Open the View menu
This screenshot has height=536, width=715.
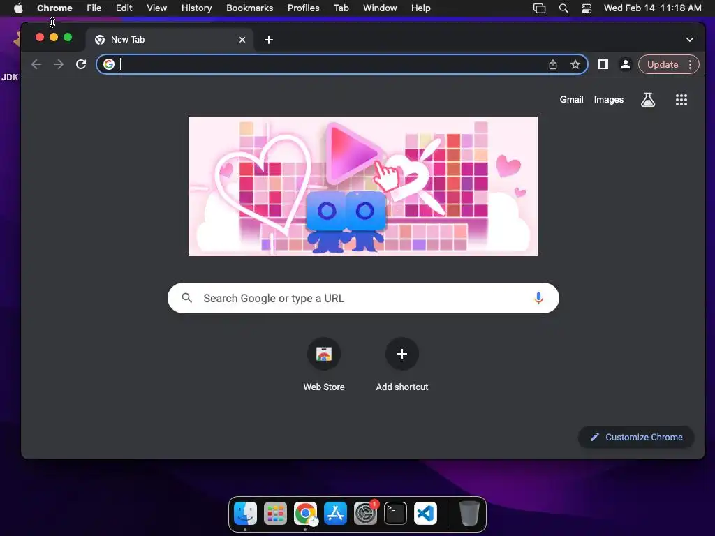tap(156, 8)
